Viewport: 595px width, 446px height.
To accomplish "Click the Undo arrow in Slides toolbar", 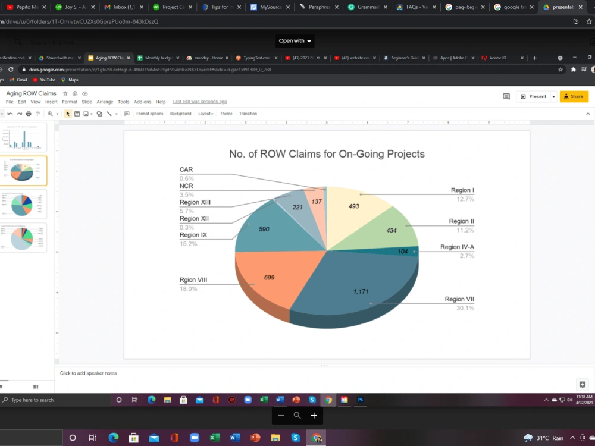I will click(10, 114).
